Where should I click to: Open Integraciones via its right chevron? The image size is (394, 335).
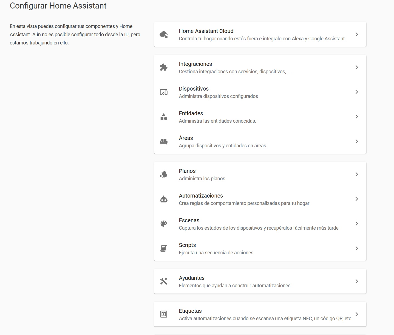[357, 67]
